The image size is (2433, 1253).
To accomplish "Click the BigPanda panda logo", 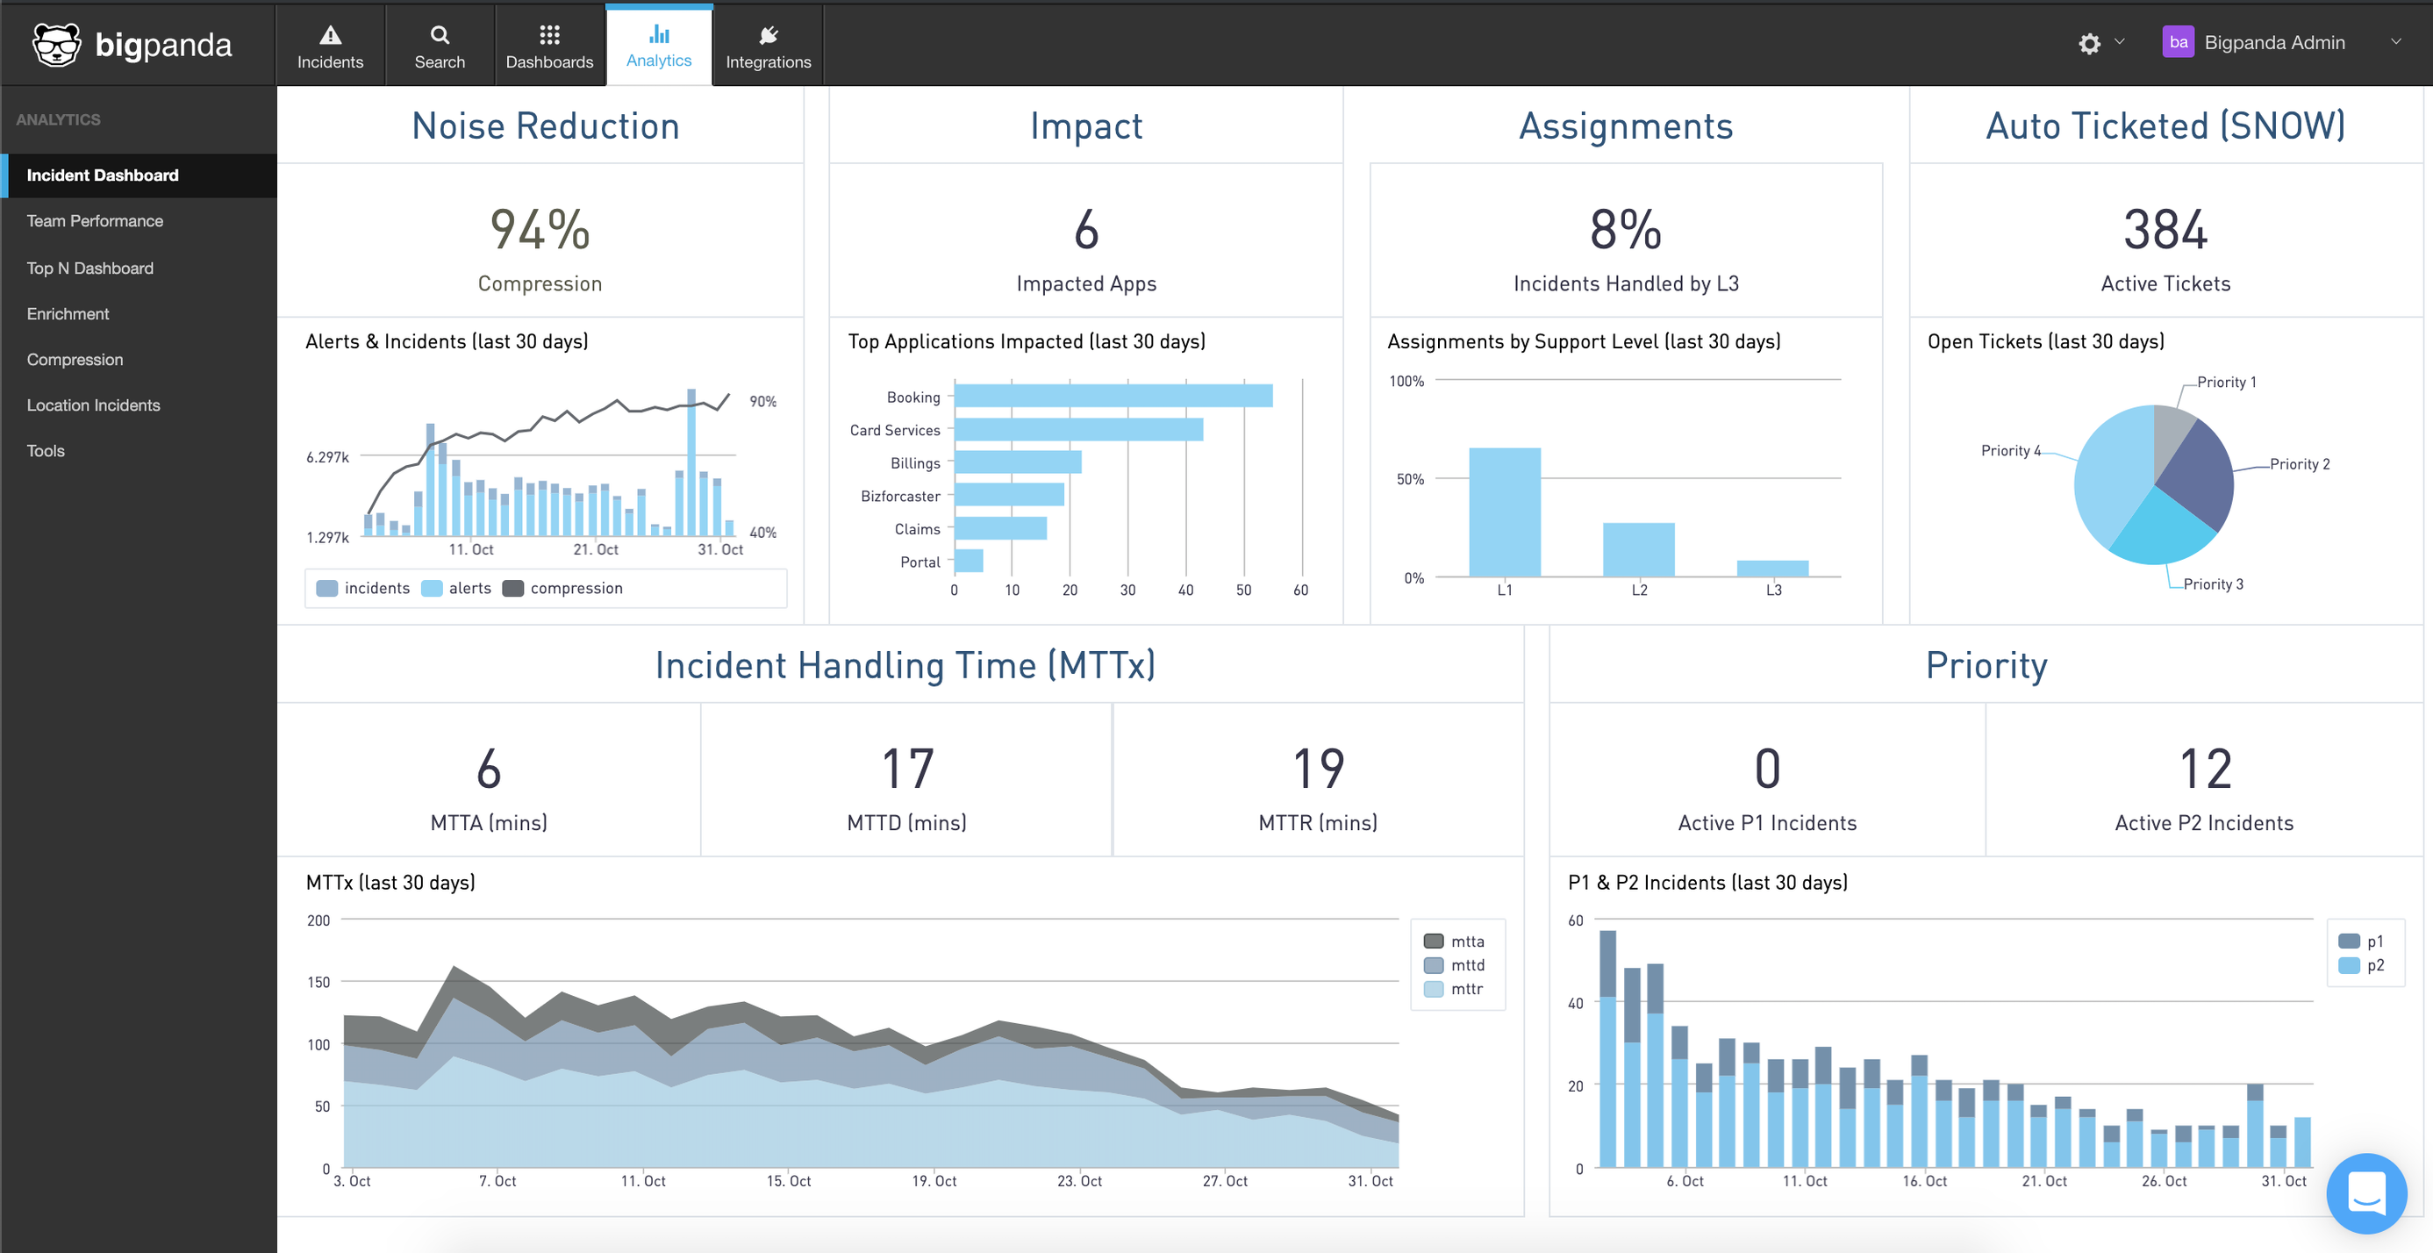I will tap(57, 44).
